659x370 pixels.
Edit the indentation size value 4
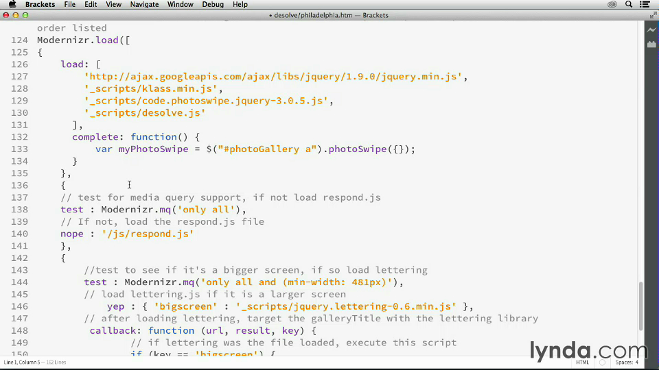coord(637,362)
